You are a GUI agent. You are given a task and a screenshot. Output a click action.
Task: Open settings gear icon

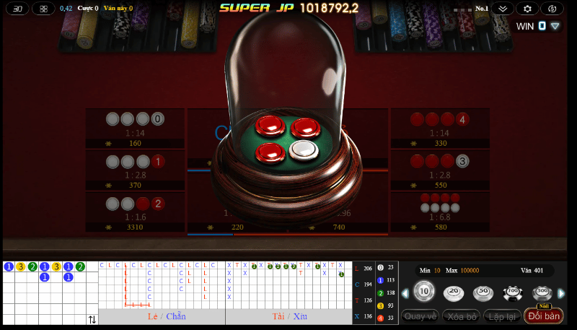tap(527, 9)
